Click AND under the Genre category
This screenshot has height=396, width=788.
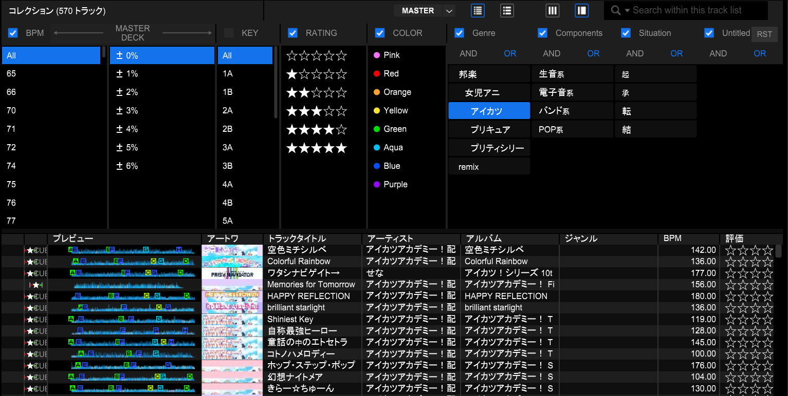tap(468, 53)
